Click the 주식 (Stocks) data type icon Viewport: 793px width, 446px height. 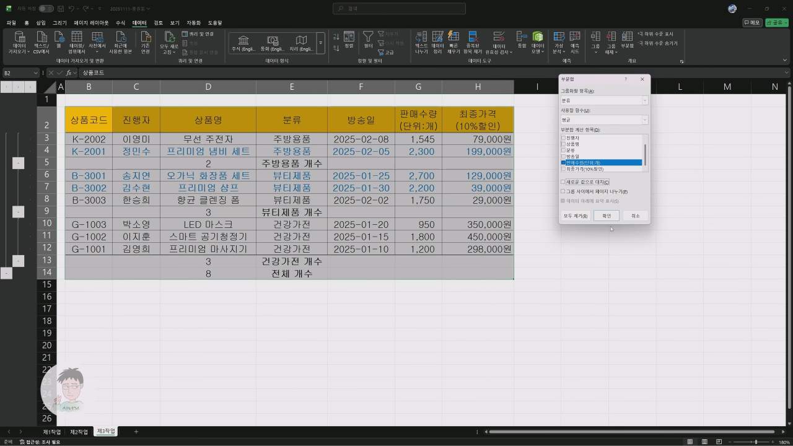pyautogui.click(x=243, y=42)
